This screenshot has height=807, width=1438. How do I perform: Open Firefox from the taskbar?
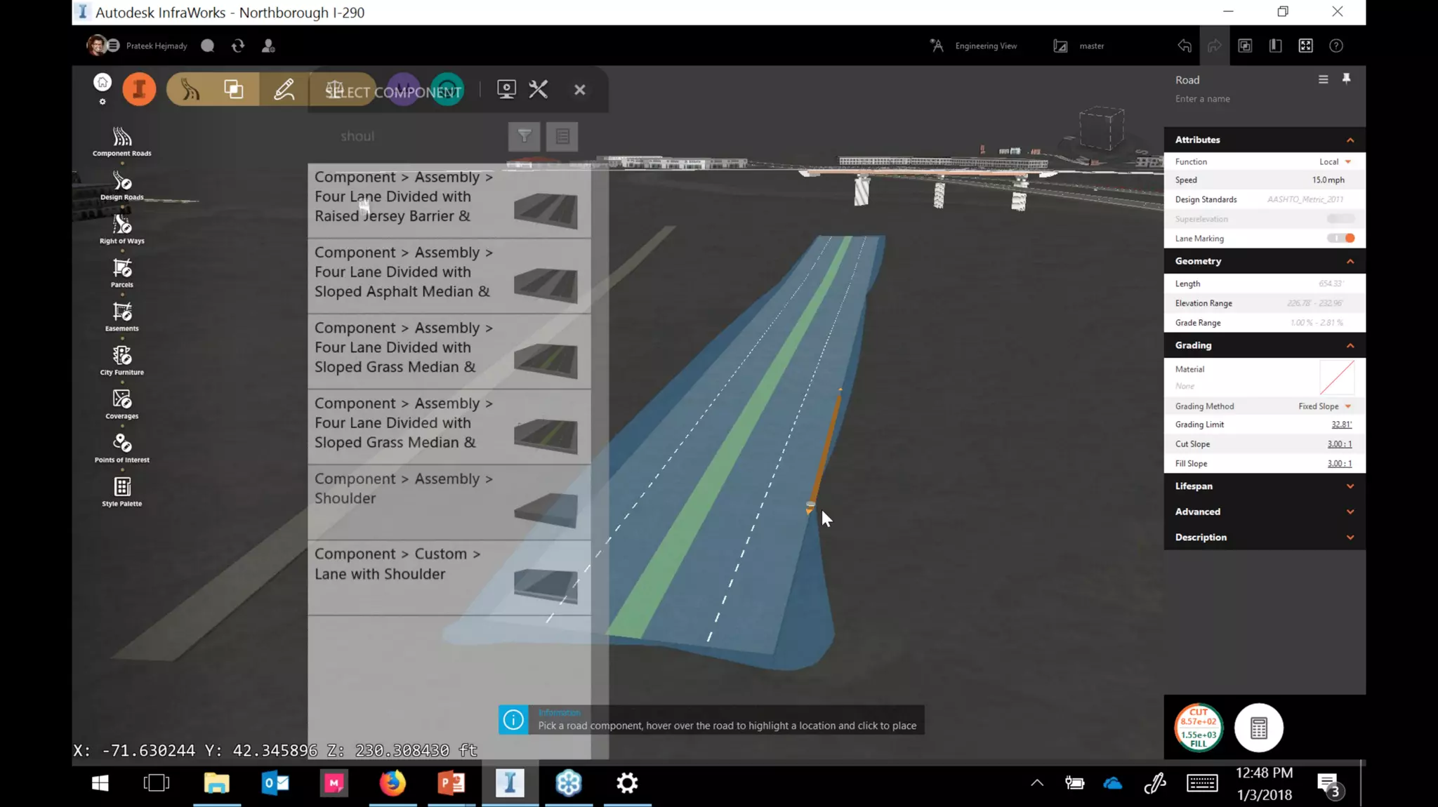coord(393,783)
